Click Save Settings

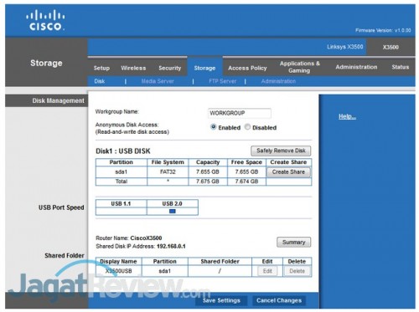pos(221,300)
